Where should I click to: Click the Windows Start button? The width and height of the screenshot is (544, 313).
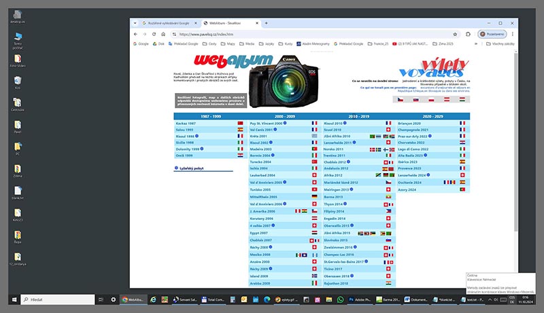[x=10, y=299]
